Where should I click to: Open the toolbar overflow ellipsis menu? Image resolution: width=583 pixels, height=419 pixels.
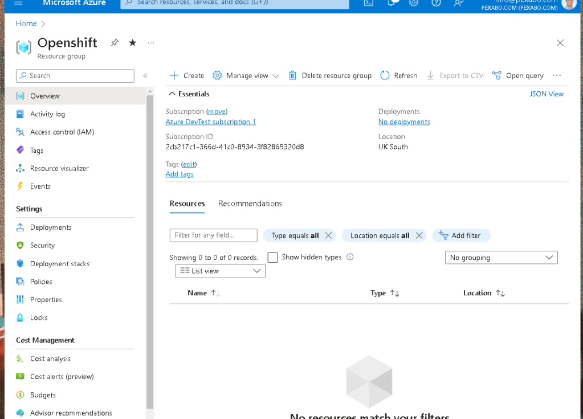click(557, 75)
